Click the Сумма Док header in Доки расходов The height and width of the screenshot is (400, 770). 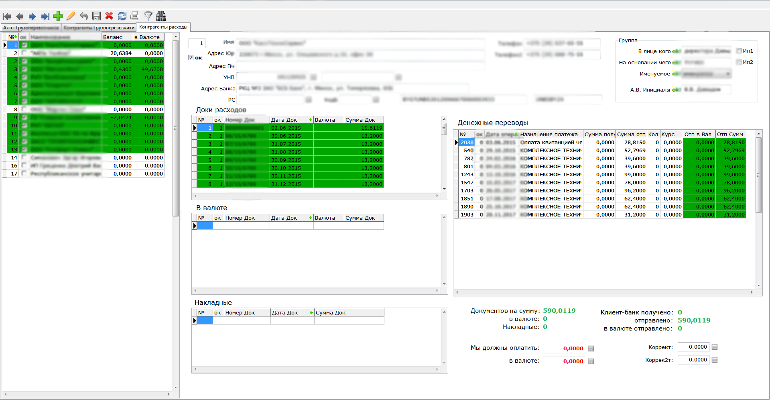(x=364, y=120)
